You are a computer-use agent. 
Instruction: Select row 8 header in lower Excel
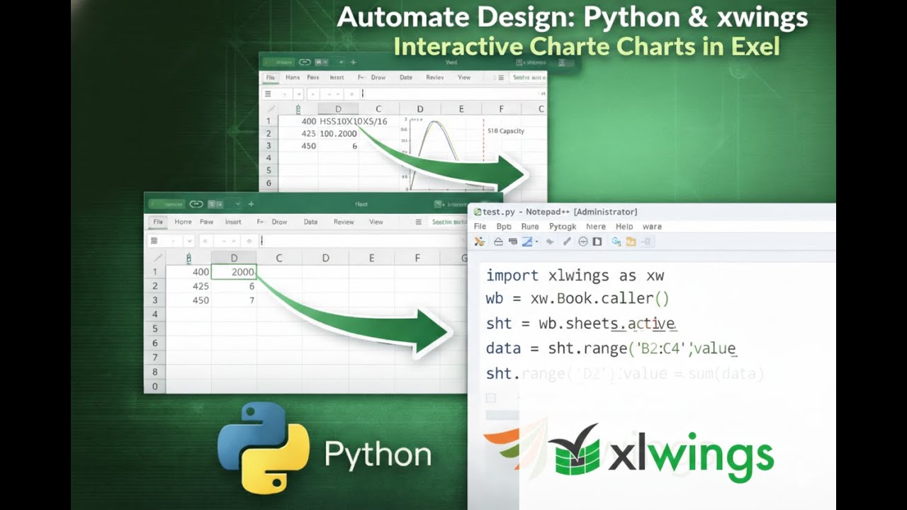[x=154, y=371]
